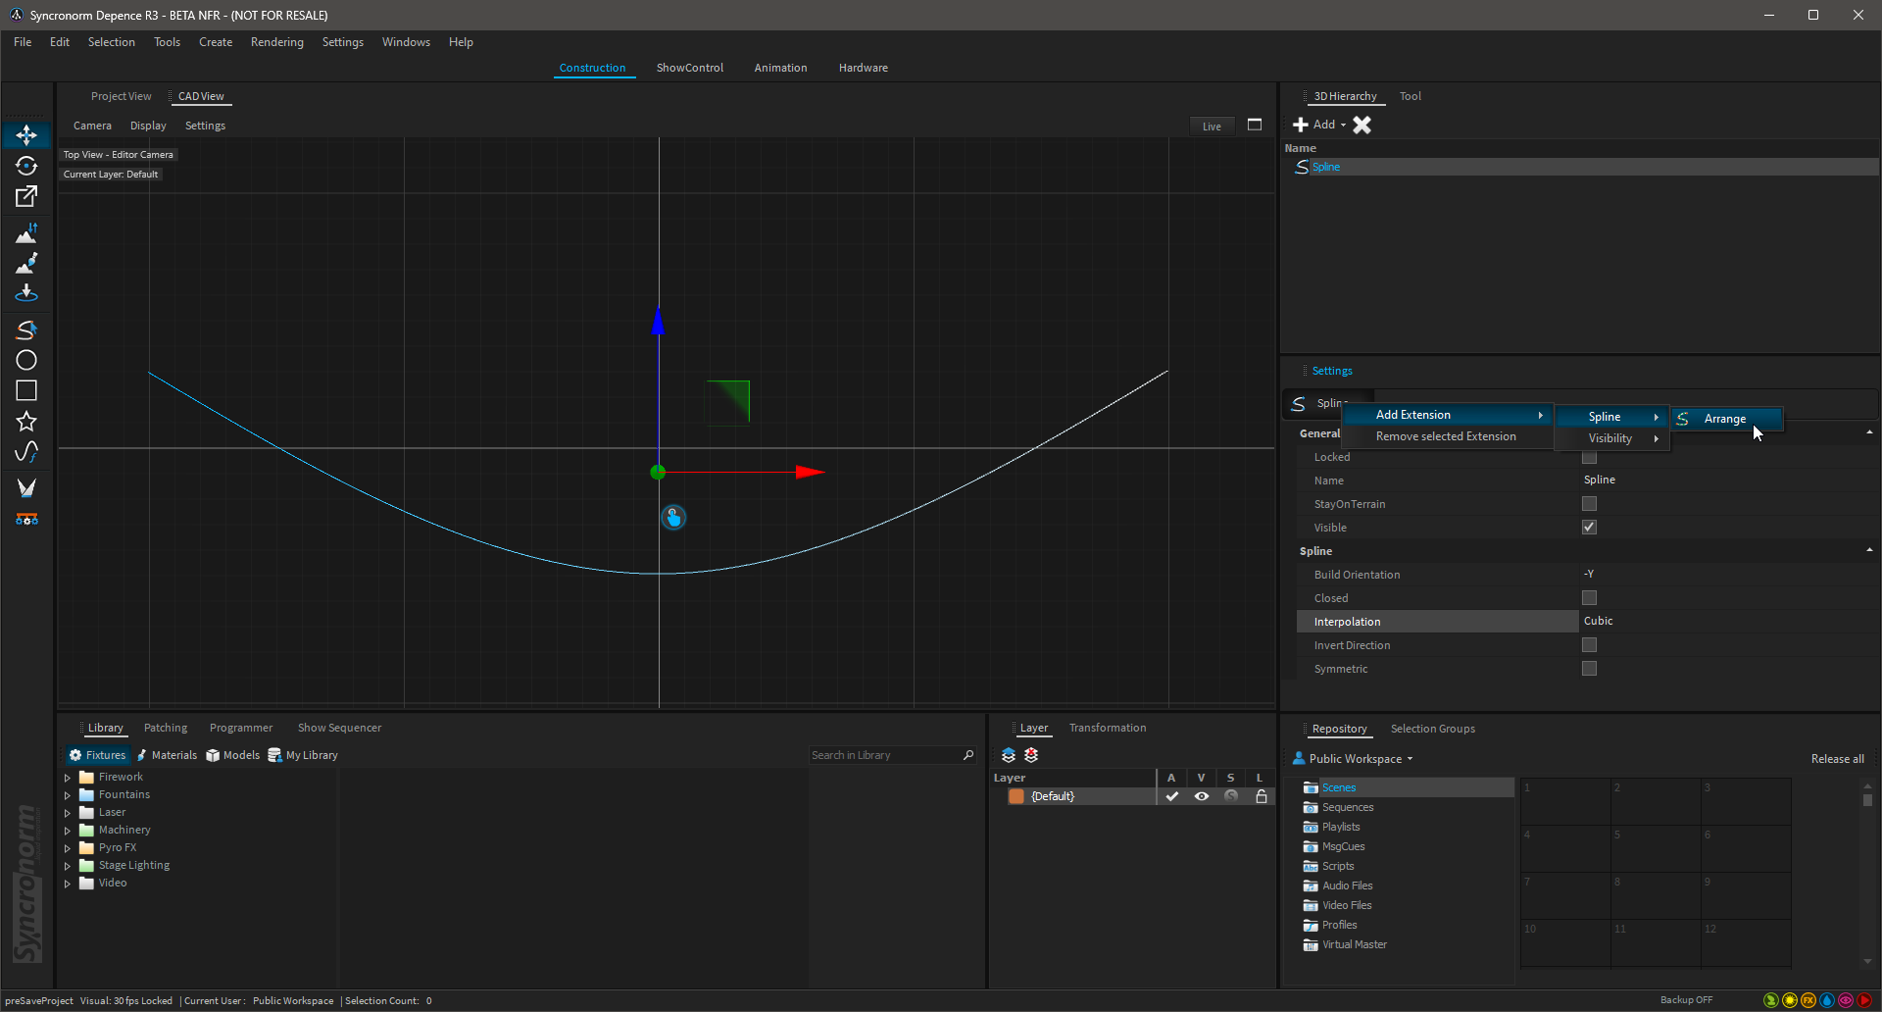Viewport: 1882px width, 1012px height.
Task: Click the Default layer orange color swatch
Action: click(x=1016, y=796)
